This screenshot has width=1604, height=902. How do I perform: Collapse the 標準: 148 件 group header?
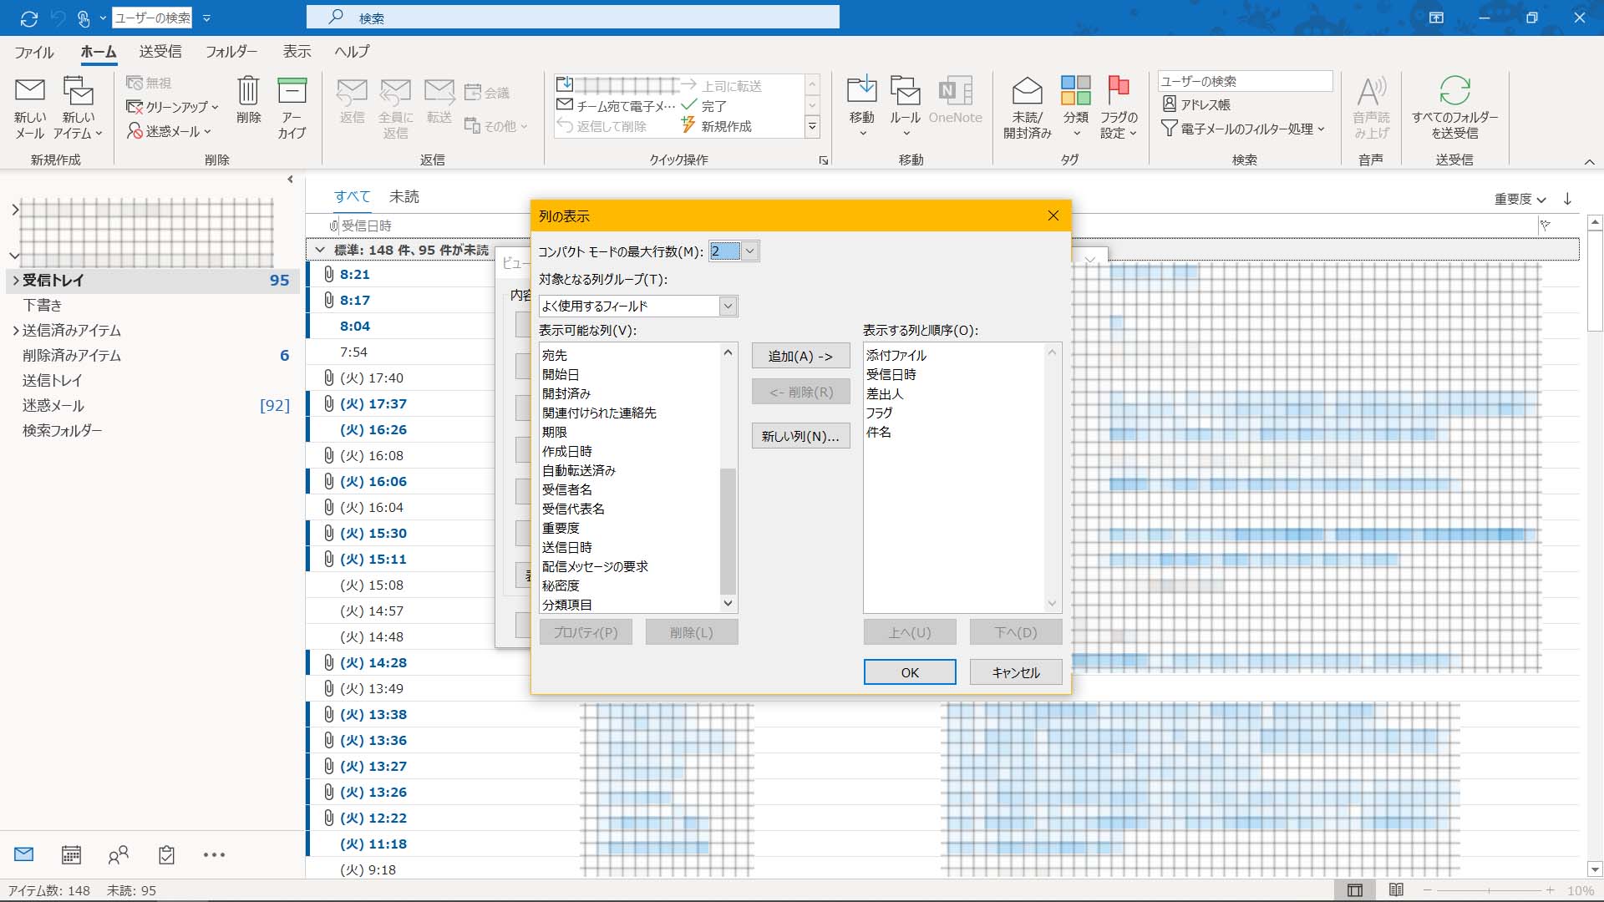[319, 250]
